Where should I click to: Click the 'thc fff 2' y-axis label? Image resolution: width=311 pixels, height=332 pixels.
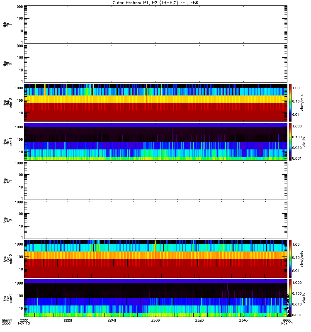coord(8,220)
